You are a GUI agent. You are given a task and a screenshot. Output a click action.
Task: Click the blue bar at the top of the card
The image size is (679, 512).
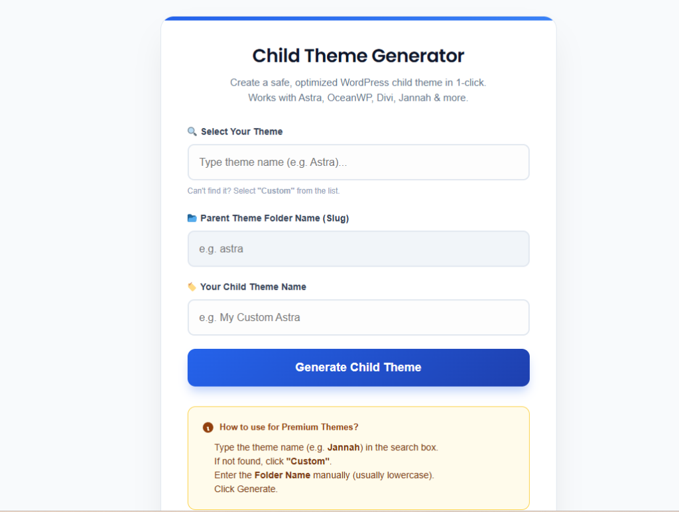tap(358, 19)
